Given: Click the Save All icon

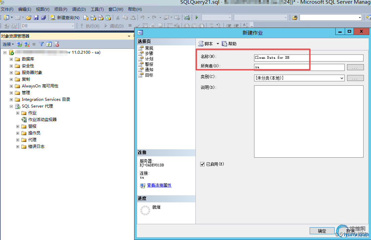Looking at the screenshot, I should 43,17.
